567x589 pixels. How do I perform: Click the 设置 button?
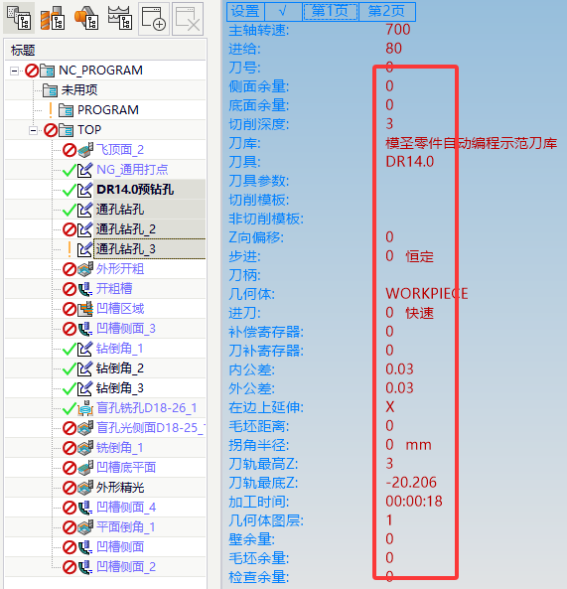[245, 11]
